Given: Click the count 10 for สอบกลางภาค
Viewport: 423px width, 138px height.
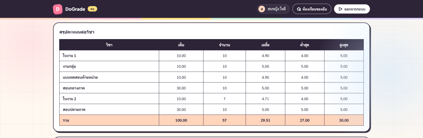Looking at the screenshot, I should pyautogui.click(x=225, y=88).
